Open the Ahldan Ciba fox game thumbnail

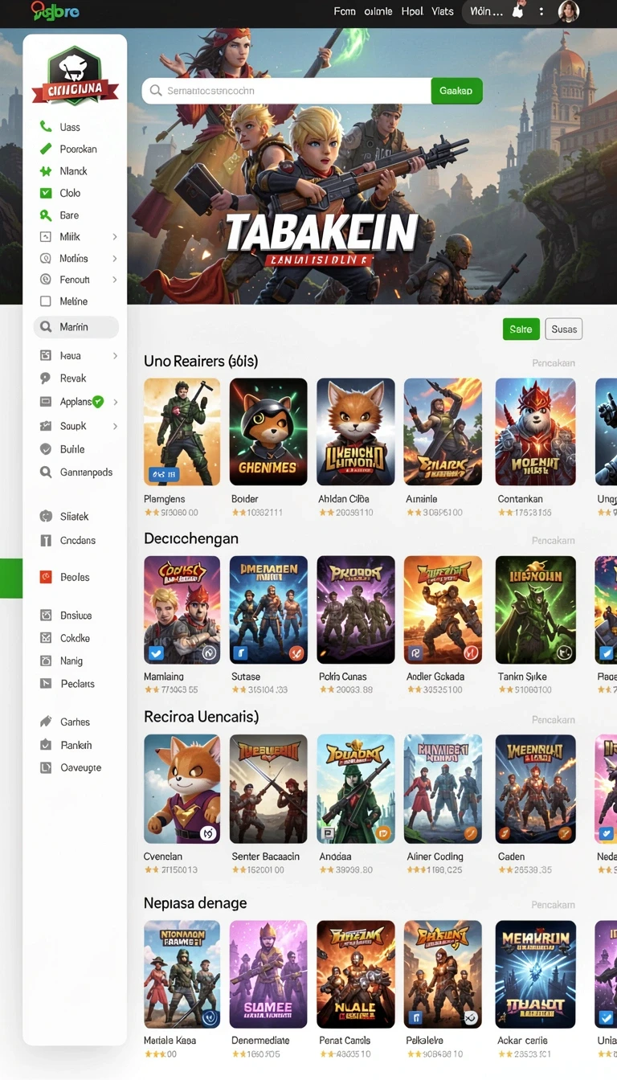point(356,432)
